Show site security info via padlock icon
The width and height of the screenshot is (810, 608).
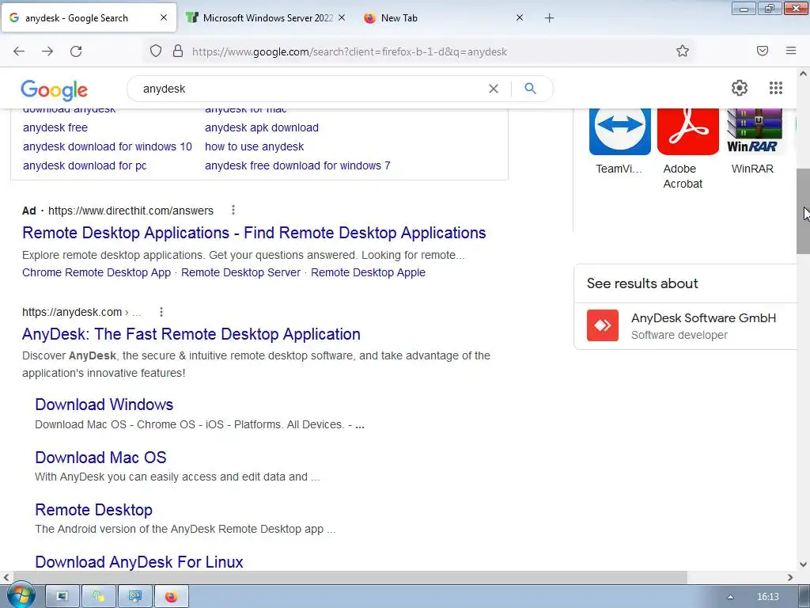click(x=178, y=51)
